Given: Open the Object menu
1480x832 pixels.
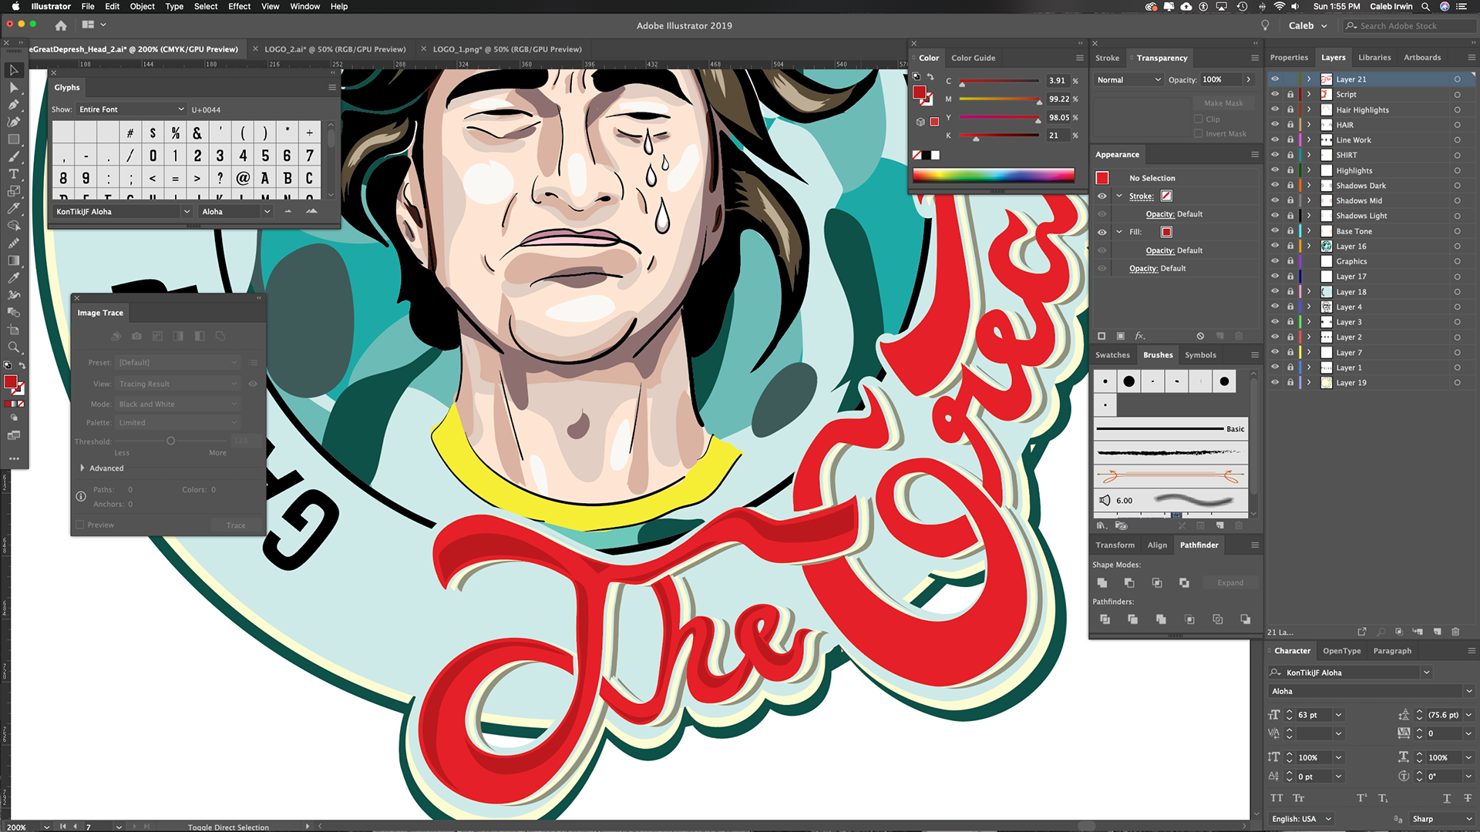Looking at the screenshot, I should (142, 6).
